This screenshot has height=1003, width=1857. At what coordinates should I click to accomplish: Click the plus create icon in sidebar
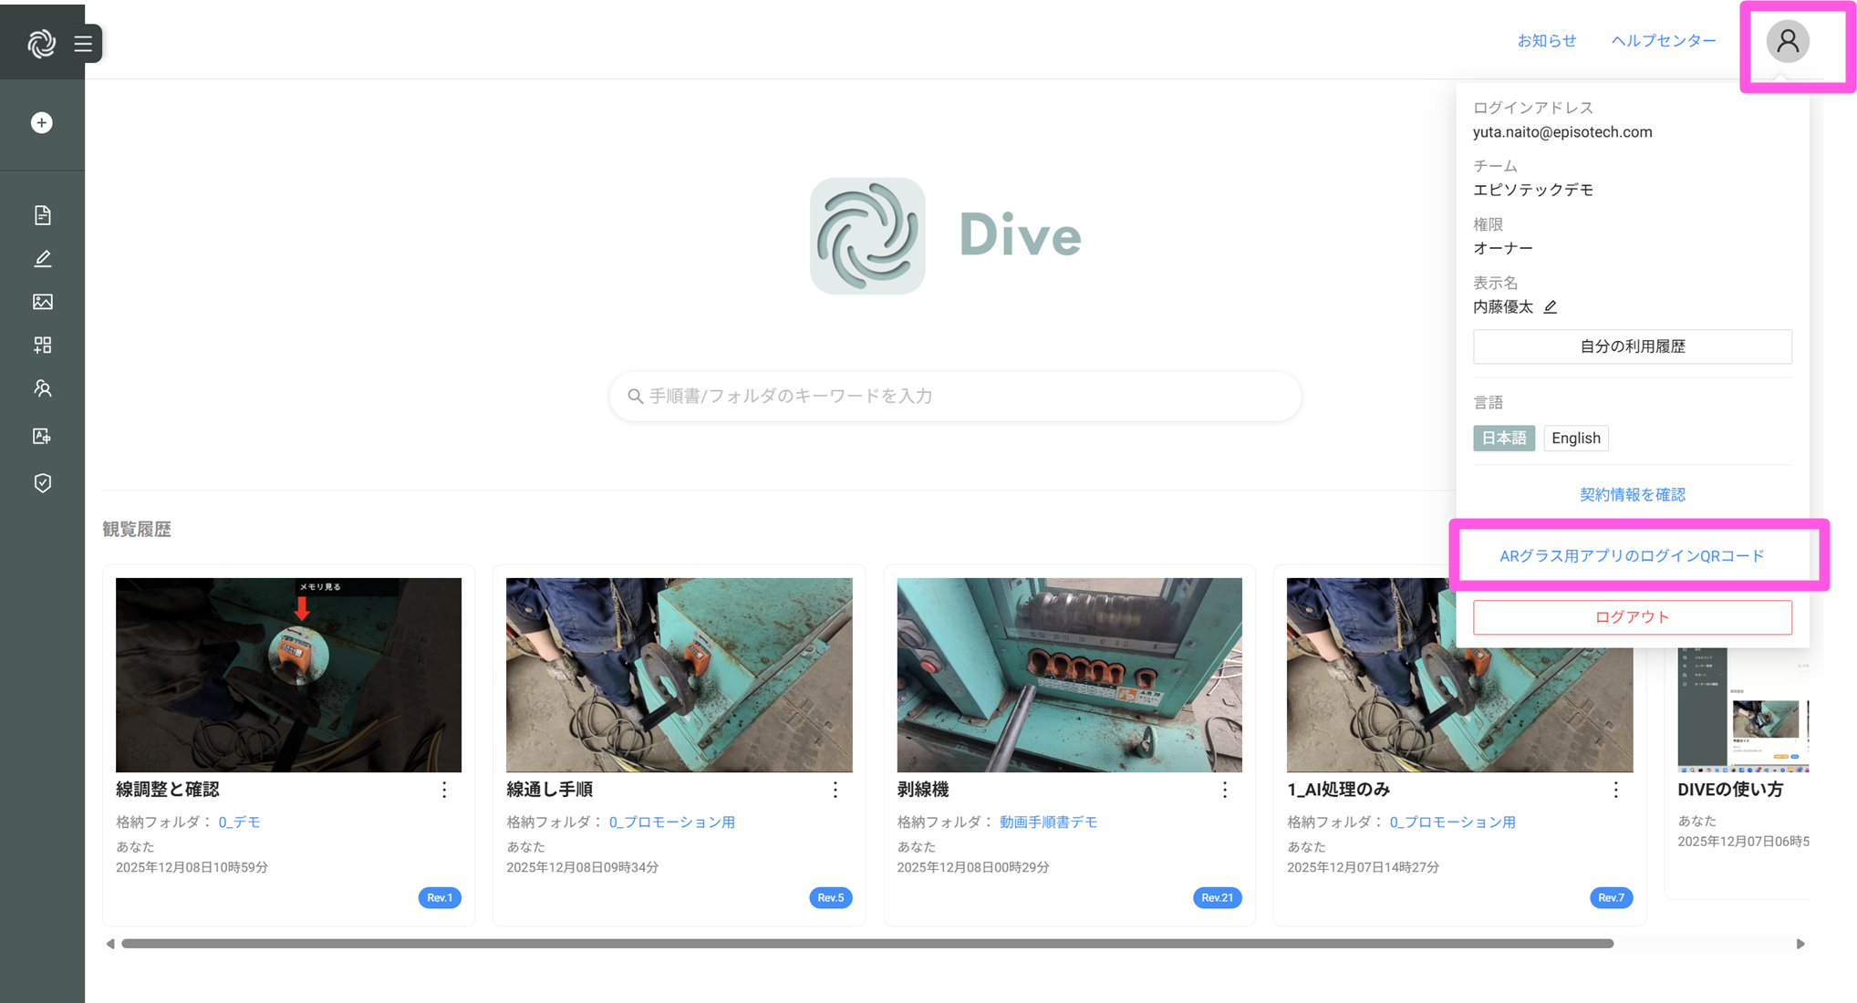coord(42,123)
